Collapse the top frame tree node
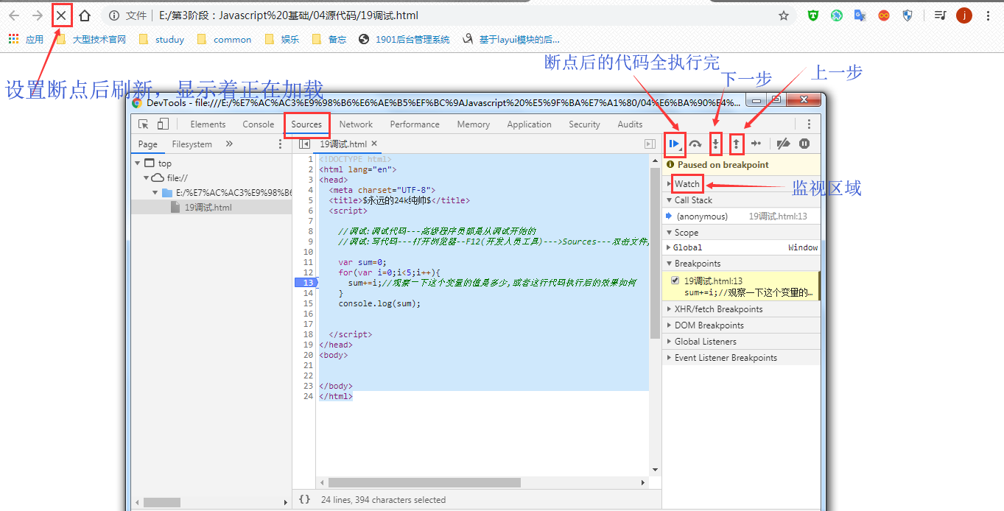Screen dimensions: 1004x511 point(138,163)
